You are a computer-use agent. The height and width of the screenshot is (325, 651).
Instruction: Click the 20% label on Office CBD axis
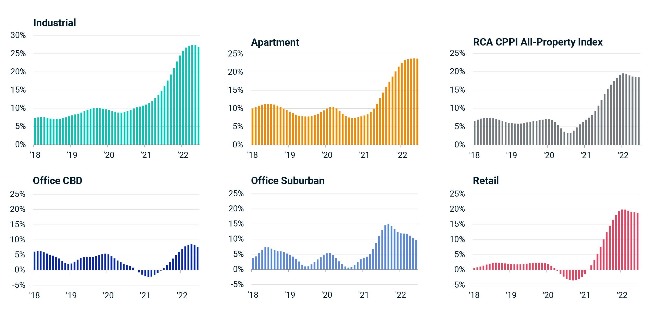(x=18, y=209)
